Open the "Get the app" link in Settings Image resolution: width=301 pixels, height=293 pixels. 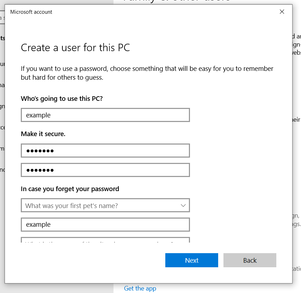pos(140,288)
